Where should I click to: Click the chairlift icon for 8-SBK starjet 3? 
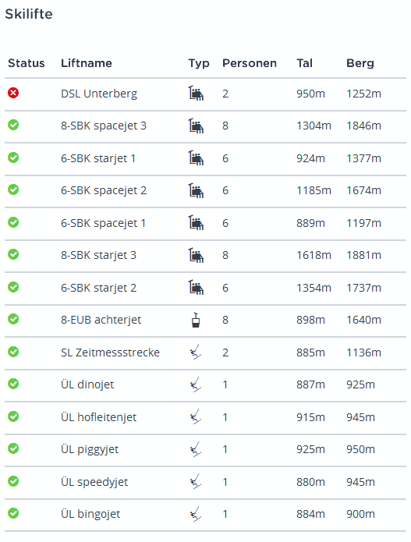196,255
